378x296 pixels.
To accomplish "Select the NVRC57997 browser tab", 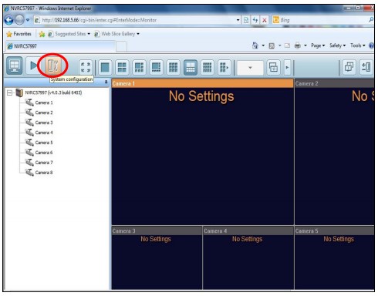I will coord(60,46).
